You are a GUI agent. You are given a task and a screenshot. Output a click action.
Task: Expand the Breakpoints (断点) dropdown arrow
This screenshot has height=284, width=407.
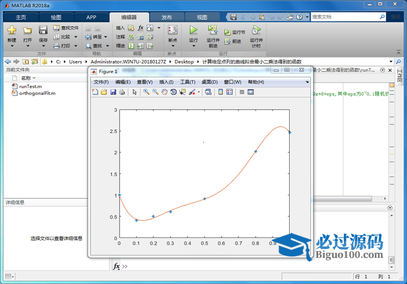[x=173, y=46]
